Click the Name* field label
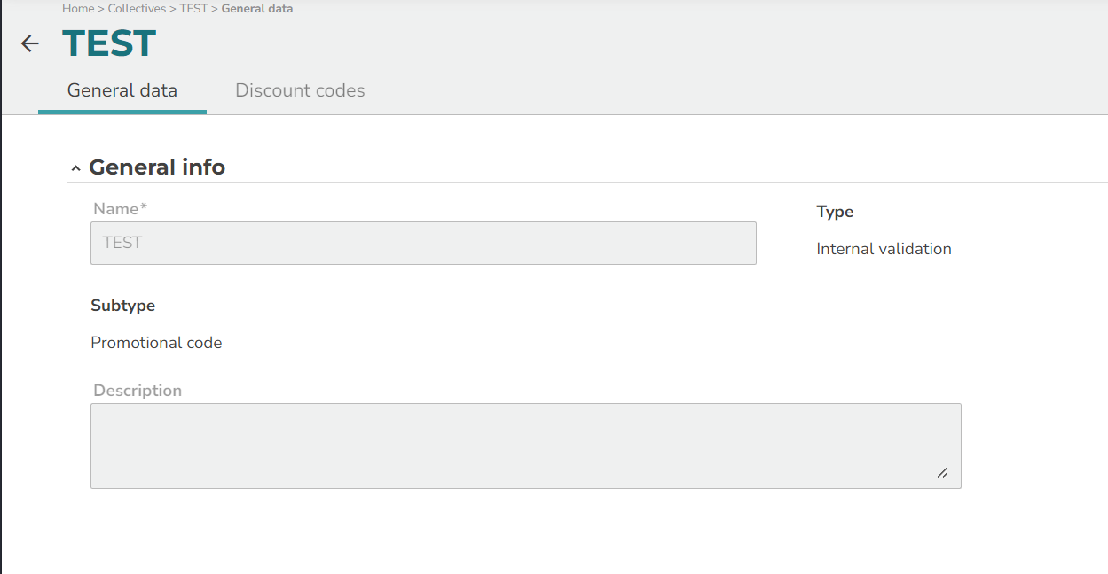The height and width of the screenshot is (574, 1108). coord(120,209)
